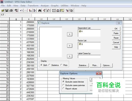This screenshot has width=132, height=101.
Task: Open the Dialog Recall toolbar icon
Action: coord(16,11)
